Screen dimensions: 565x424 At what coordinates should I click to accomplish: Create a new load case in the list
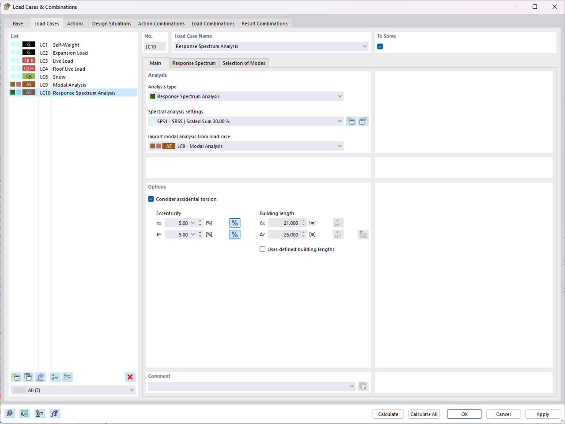(15, 377)
